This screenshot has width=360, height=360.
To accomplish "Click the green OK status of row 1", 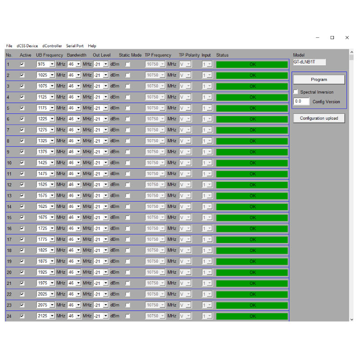I will 252,64.
